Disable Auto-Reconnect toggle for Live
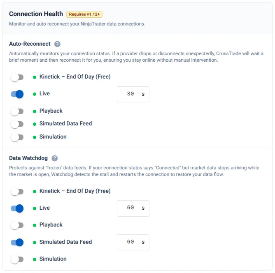275x273 pixels. click(x=17, y=94)
